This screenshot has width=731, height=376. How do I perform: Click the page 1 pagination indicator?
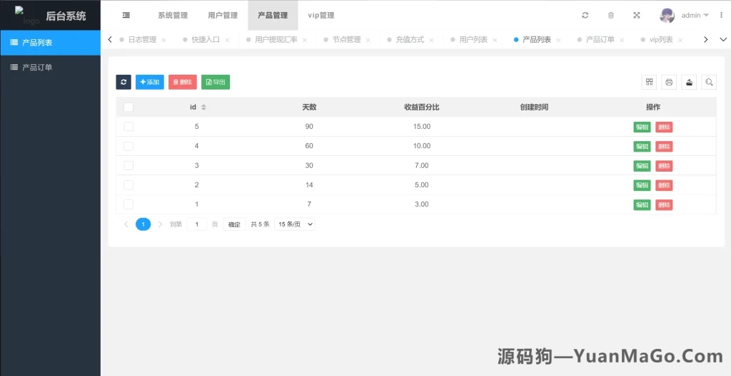(143, 224)
